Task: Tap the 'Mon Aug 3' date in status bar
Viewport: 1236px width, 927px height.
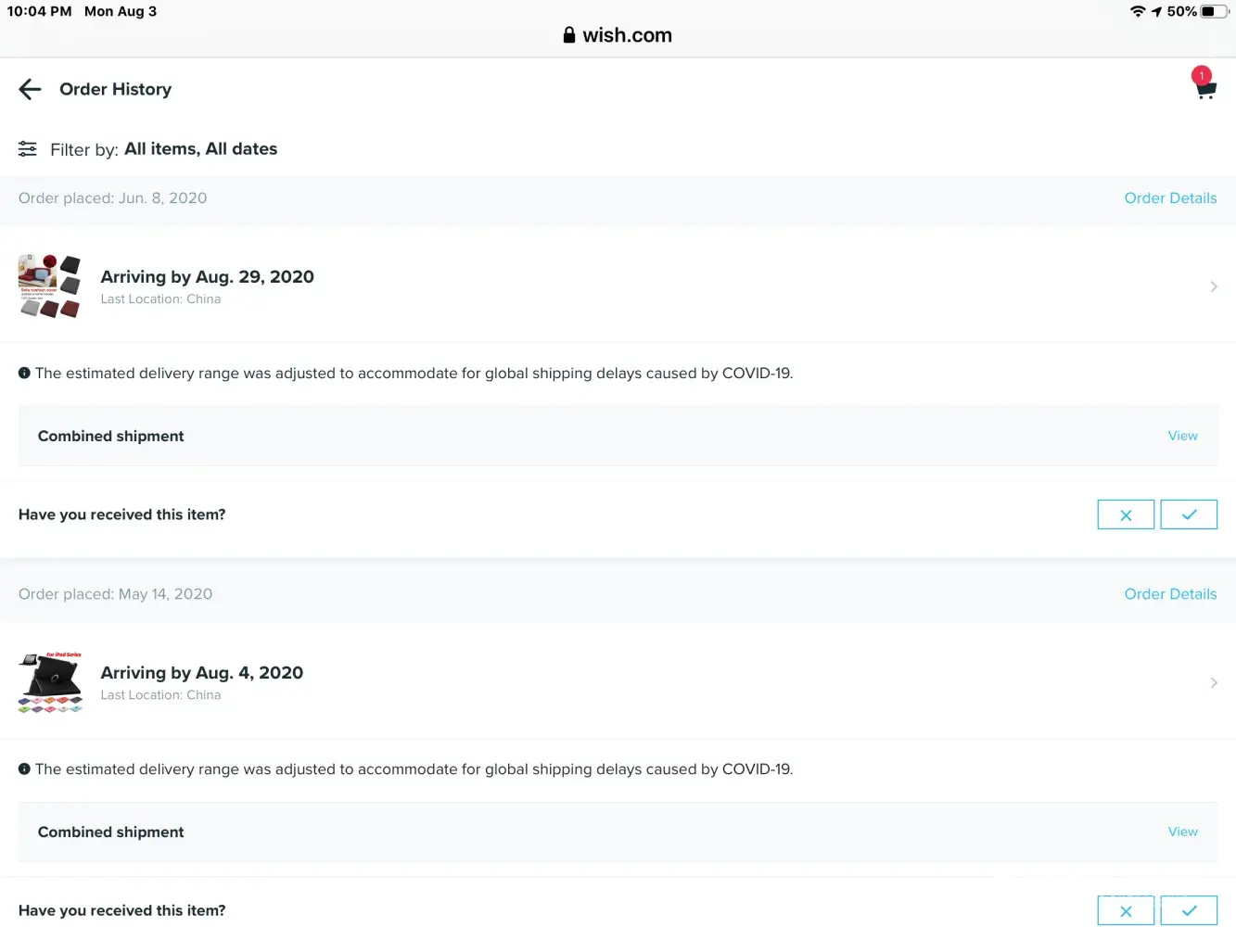Action: point(121,11)
